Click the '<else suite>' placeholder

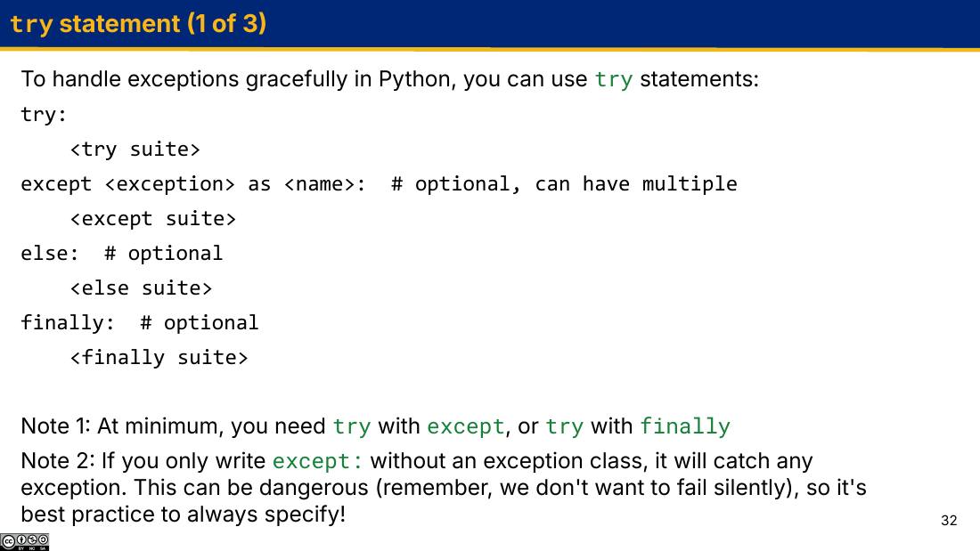(x=142, y=288)
